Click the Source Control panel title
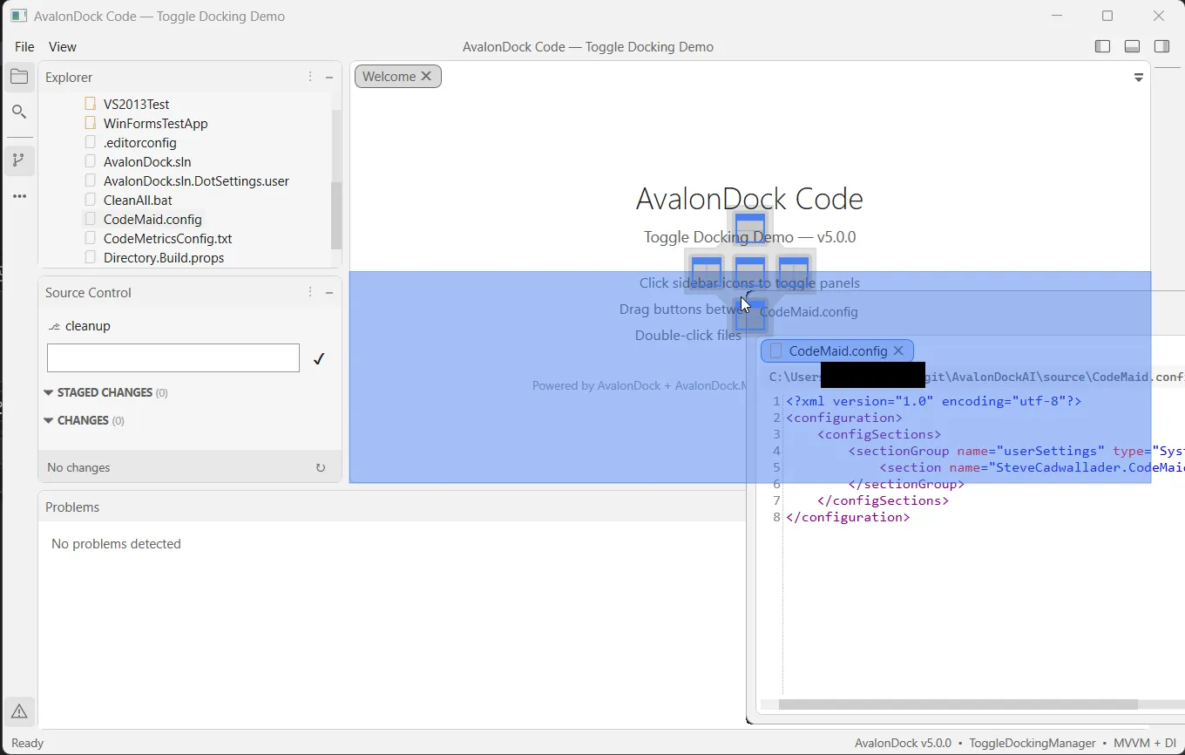1185x755 pixels. click(x=88, y=292)
